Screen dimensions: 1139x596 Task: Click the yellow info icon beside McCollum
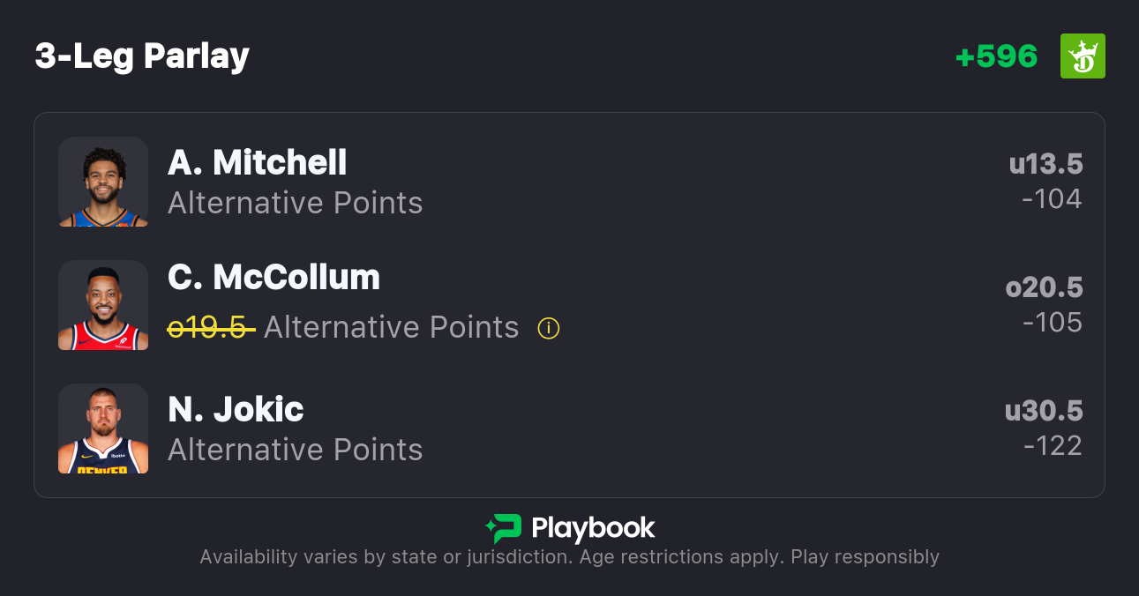[x=549, y=329]
